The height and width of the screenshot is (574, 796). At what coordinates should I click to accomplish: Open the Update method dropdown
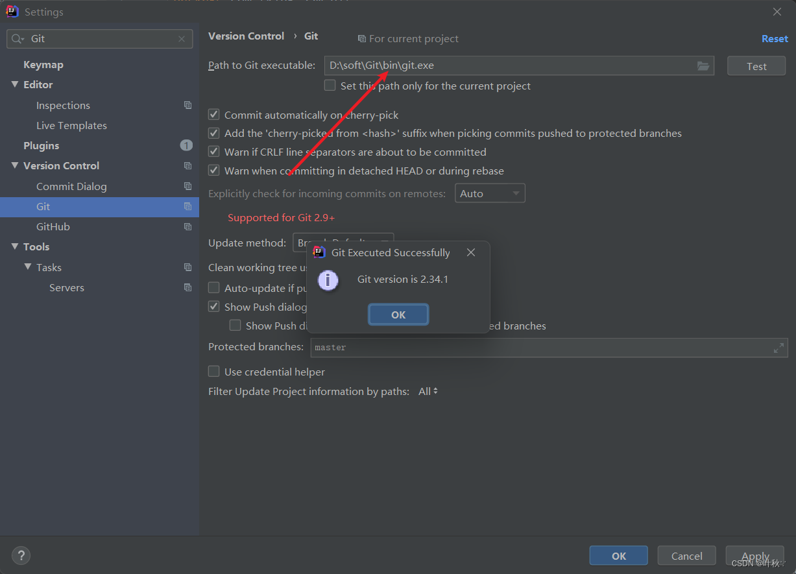(x=343, y=243)
